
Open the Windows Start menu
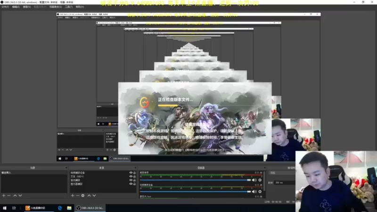(5, 208)
